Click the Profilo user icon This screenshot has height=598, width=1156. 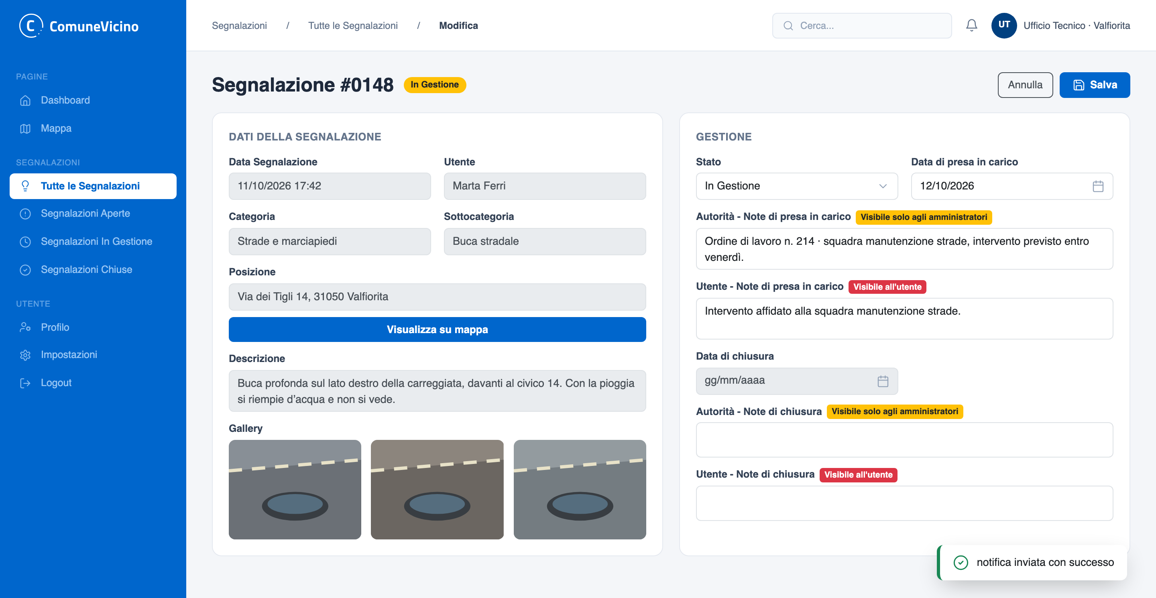tap(26, 327)
